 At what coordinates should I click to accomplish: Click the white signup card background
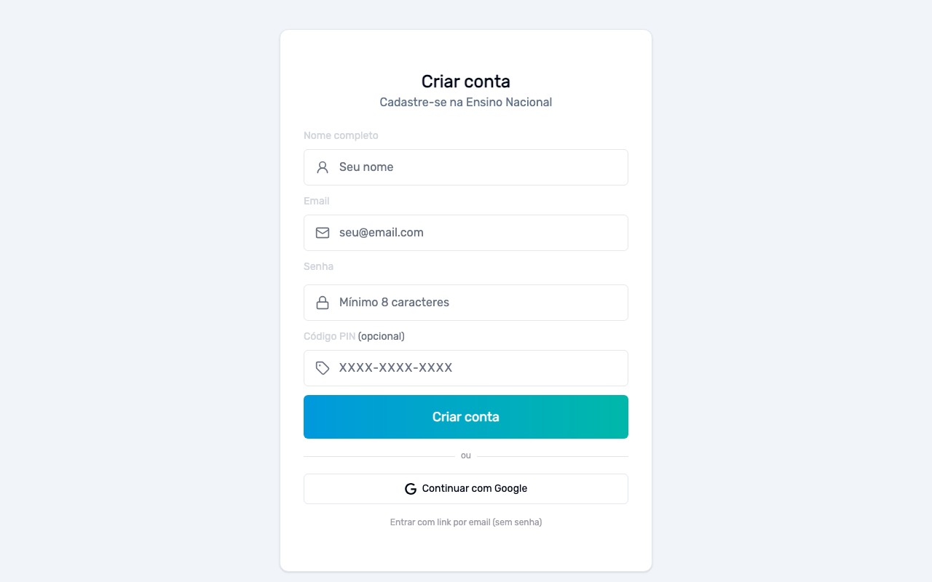tap(466, 553)
